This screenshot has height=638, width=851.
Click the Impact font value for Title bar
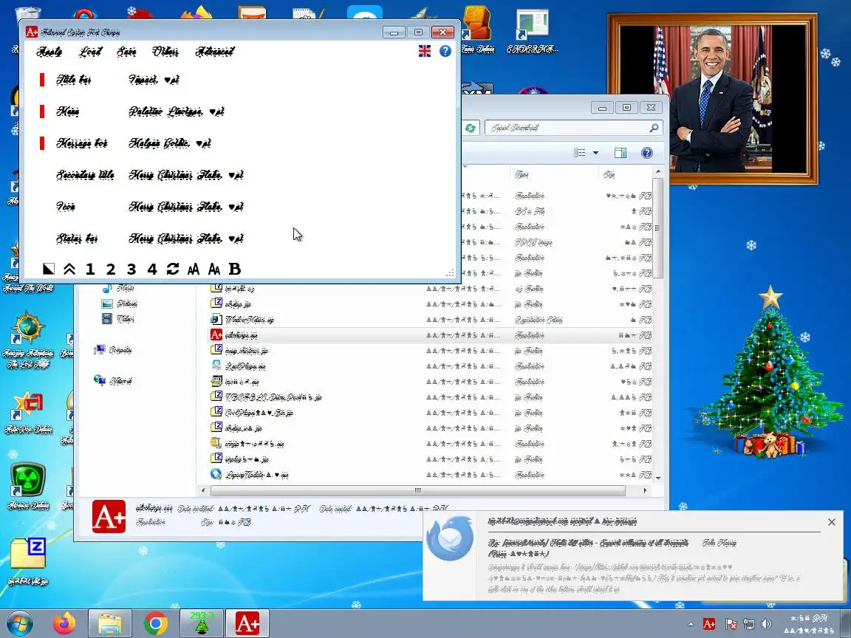click(154, 80)
